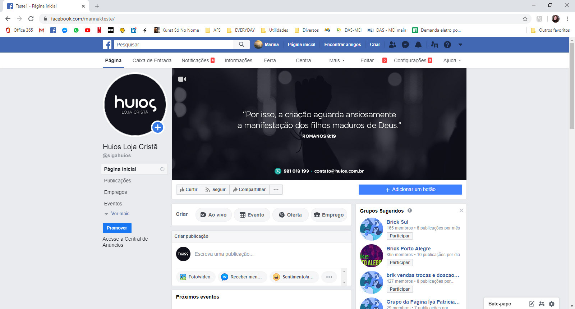Click the Pesquisar search field
The height and width of the screenshot is (309, 575).
pos(174,45)
